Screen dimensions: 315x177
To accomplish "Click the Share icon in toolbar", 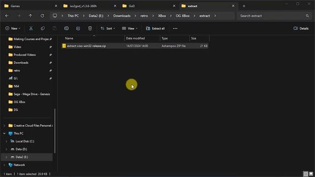I will 78,29.
